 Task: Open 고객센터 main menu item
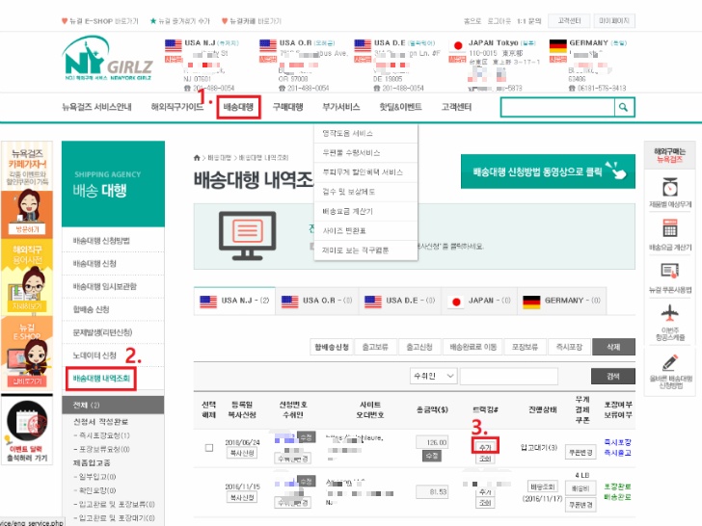coord(456,107)
